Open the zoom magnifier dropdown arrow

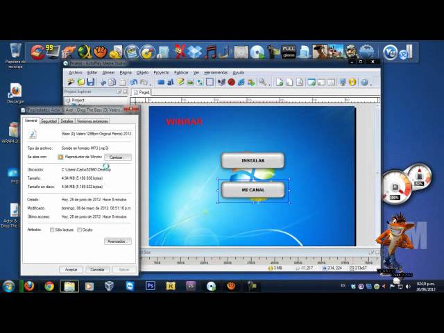[269, 84]
